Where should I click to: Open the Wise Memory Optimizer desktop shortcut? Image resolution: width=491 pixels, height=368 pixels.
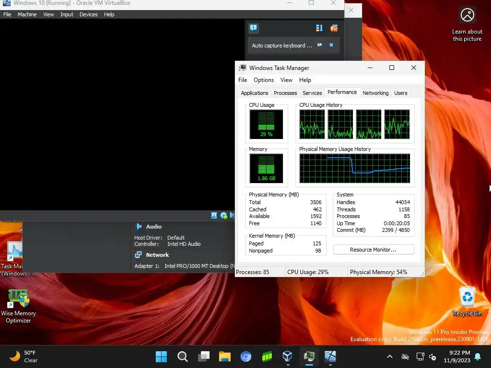click(x=18, y=306)
